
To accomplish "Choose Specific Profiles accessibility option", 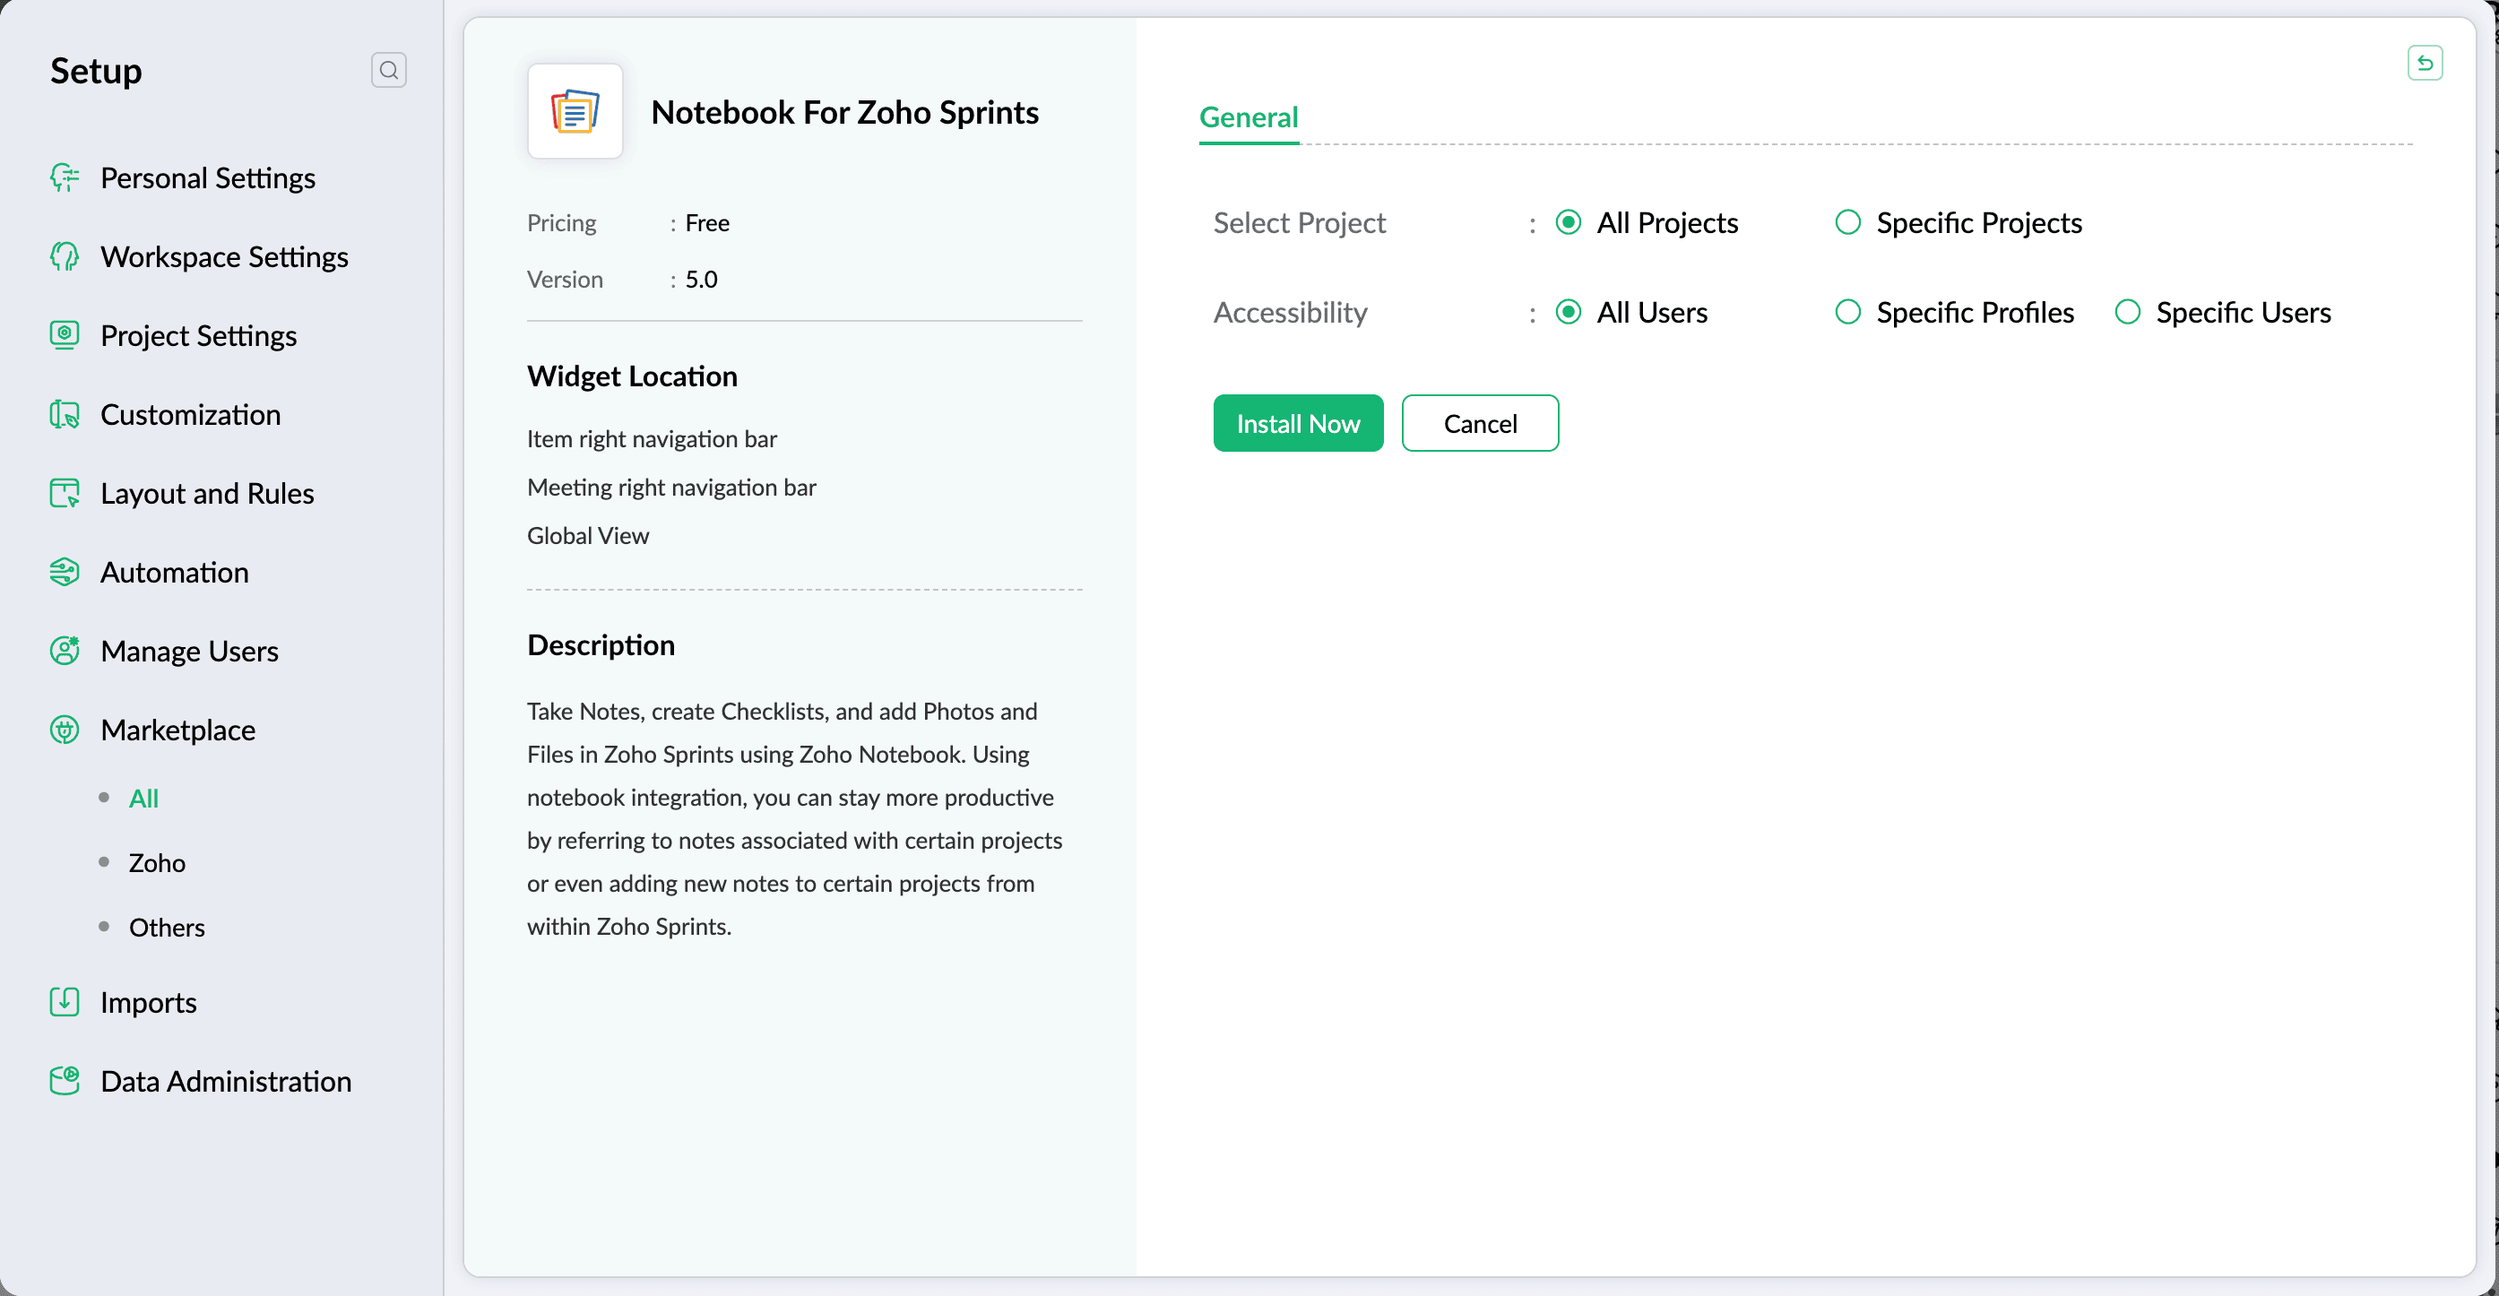I will pos(1847,311).
